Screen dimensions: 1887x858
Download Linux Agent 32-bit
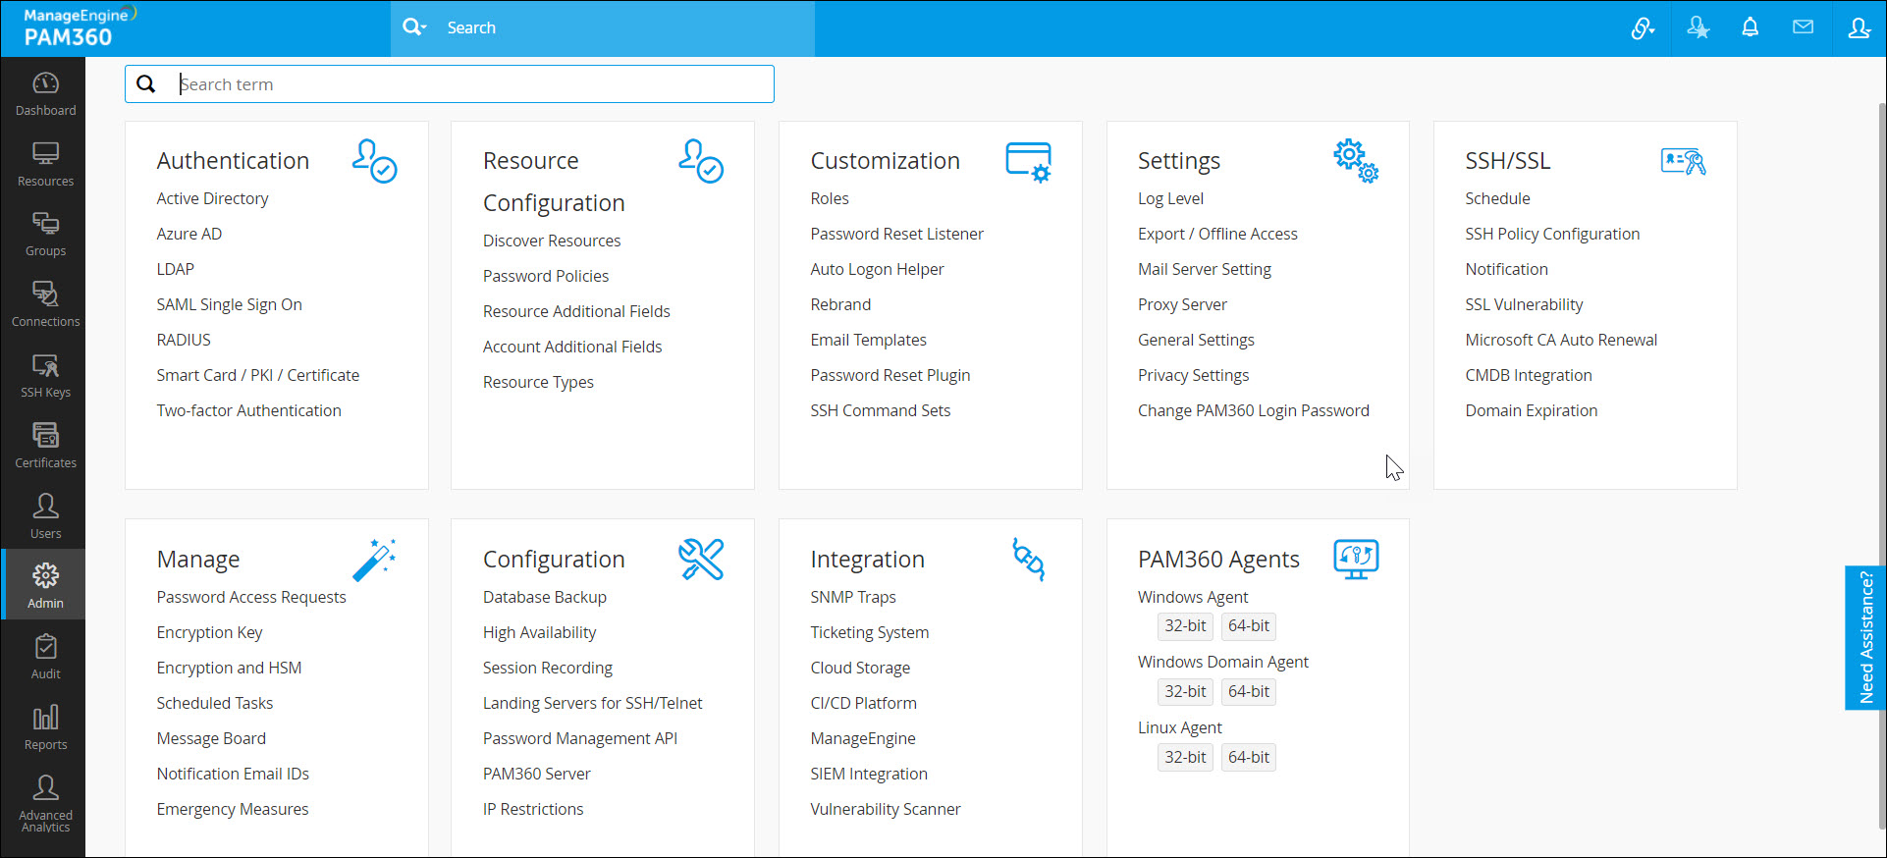point(1185,757)
